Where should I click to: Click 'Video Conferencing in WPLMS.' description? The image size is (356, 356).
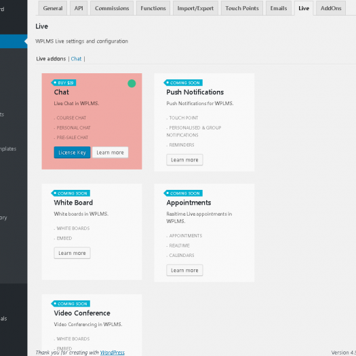(88, 324)
